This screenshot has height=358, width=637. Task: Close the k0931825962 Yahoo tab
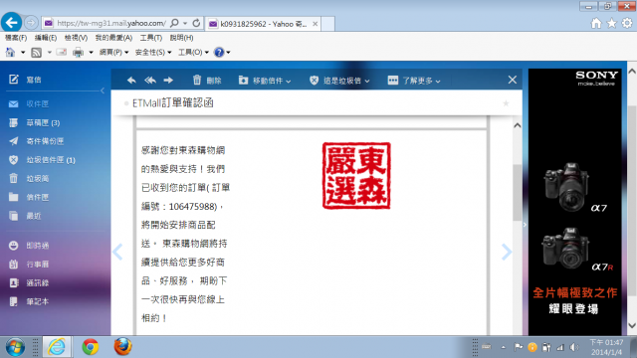[x=315, y=24]
